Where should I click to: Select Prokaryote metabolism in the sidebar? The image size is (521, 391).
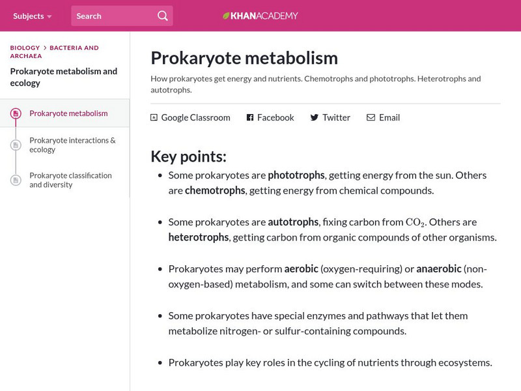68,113
